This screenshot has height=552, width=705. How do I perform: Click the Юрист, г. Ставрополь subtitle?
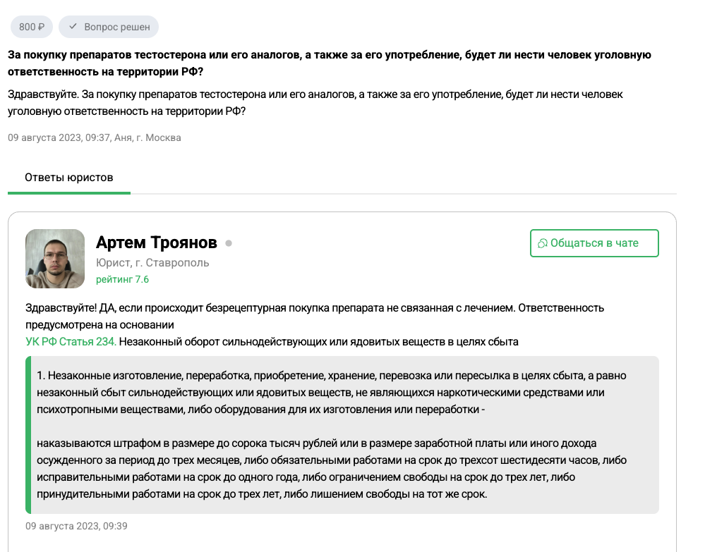point(152,263)
